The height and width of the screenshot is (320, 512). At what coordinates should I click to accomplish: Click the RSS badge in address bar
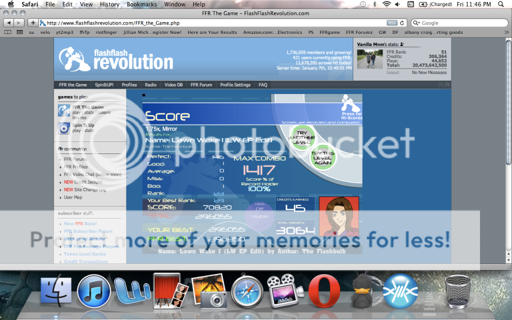pyautogui.click(x=392, y=23)
